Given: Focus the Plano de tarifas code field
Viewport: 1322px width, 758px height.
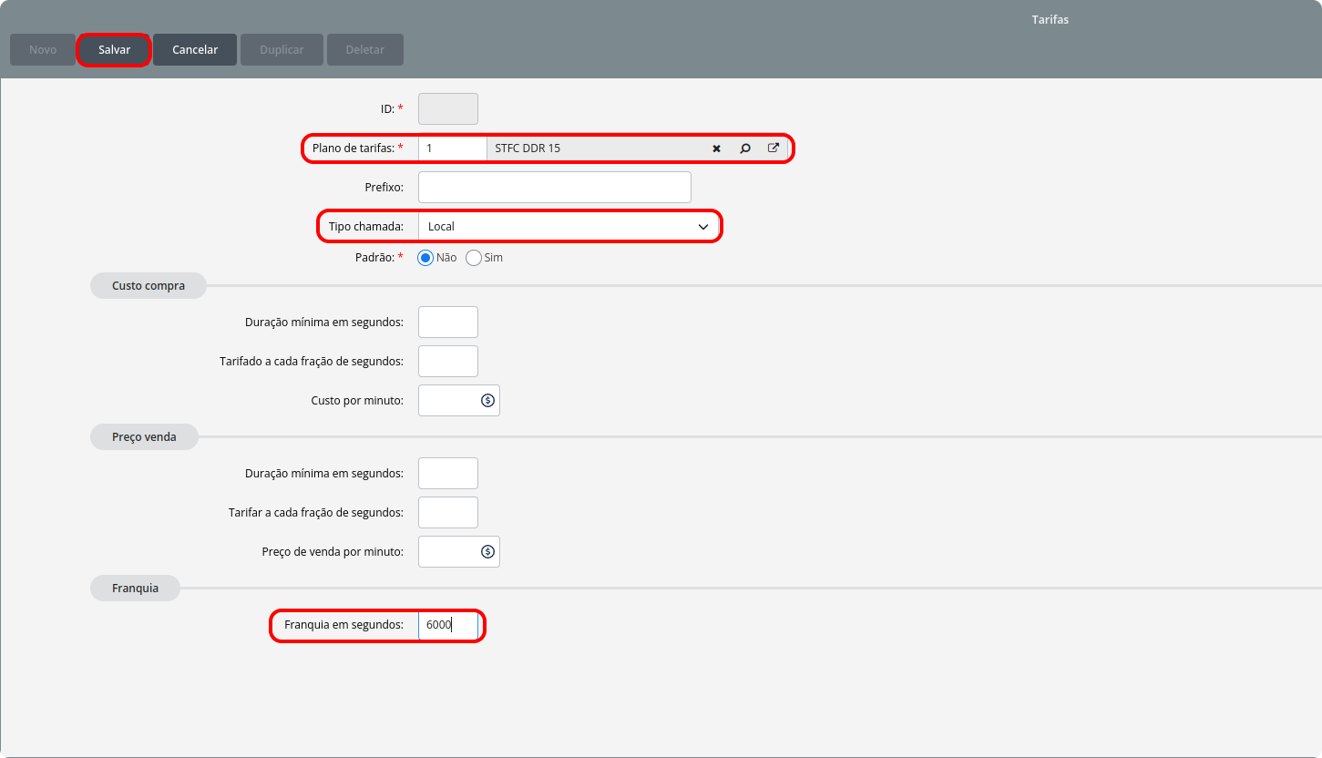Looking at the screenshot, I should tap(453, 149).
